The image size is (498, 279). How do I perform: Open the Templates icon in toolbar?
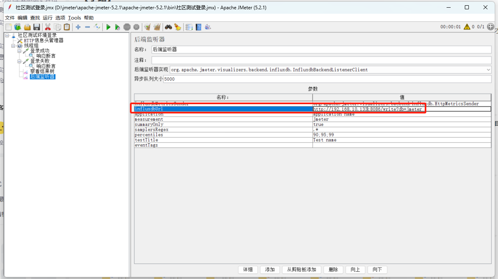(x=17, y=27)
